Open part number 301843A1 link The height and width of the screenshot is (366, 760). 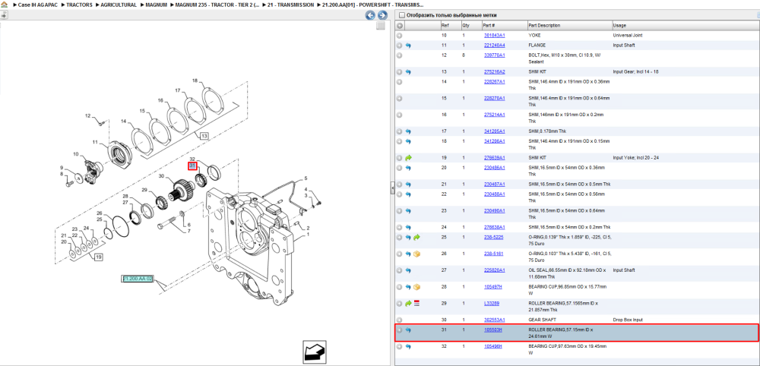[x=495, y=36]
